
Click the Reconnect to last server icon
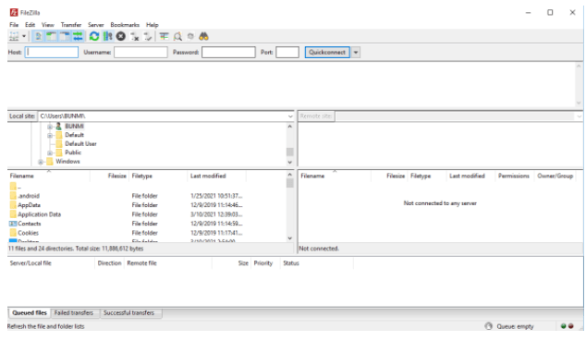point(148,36)
